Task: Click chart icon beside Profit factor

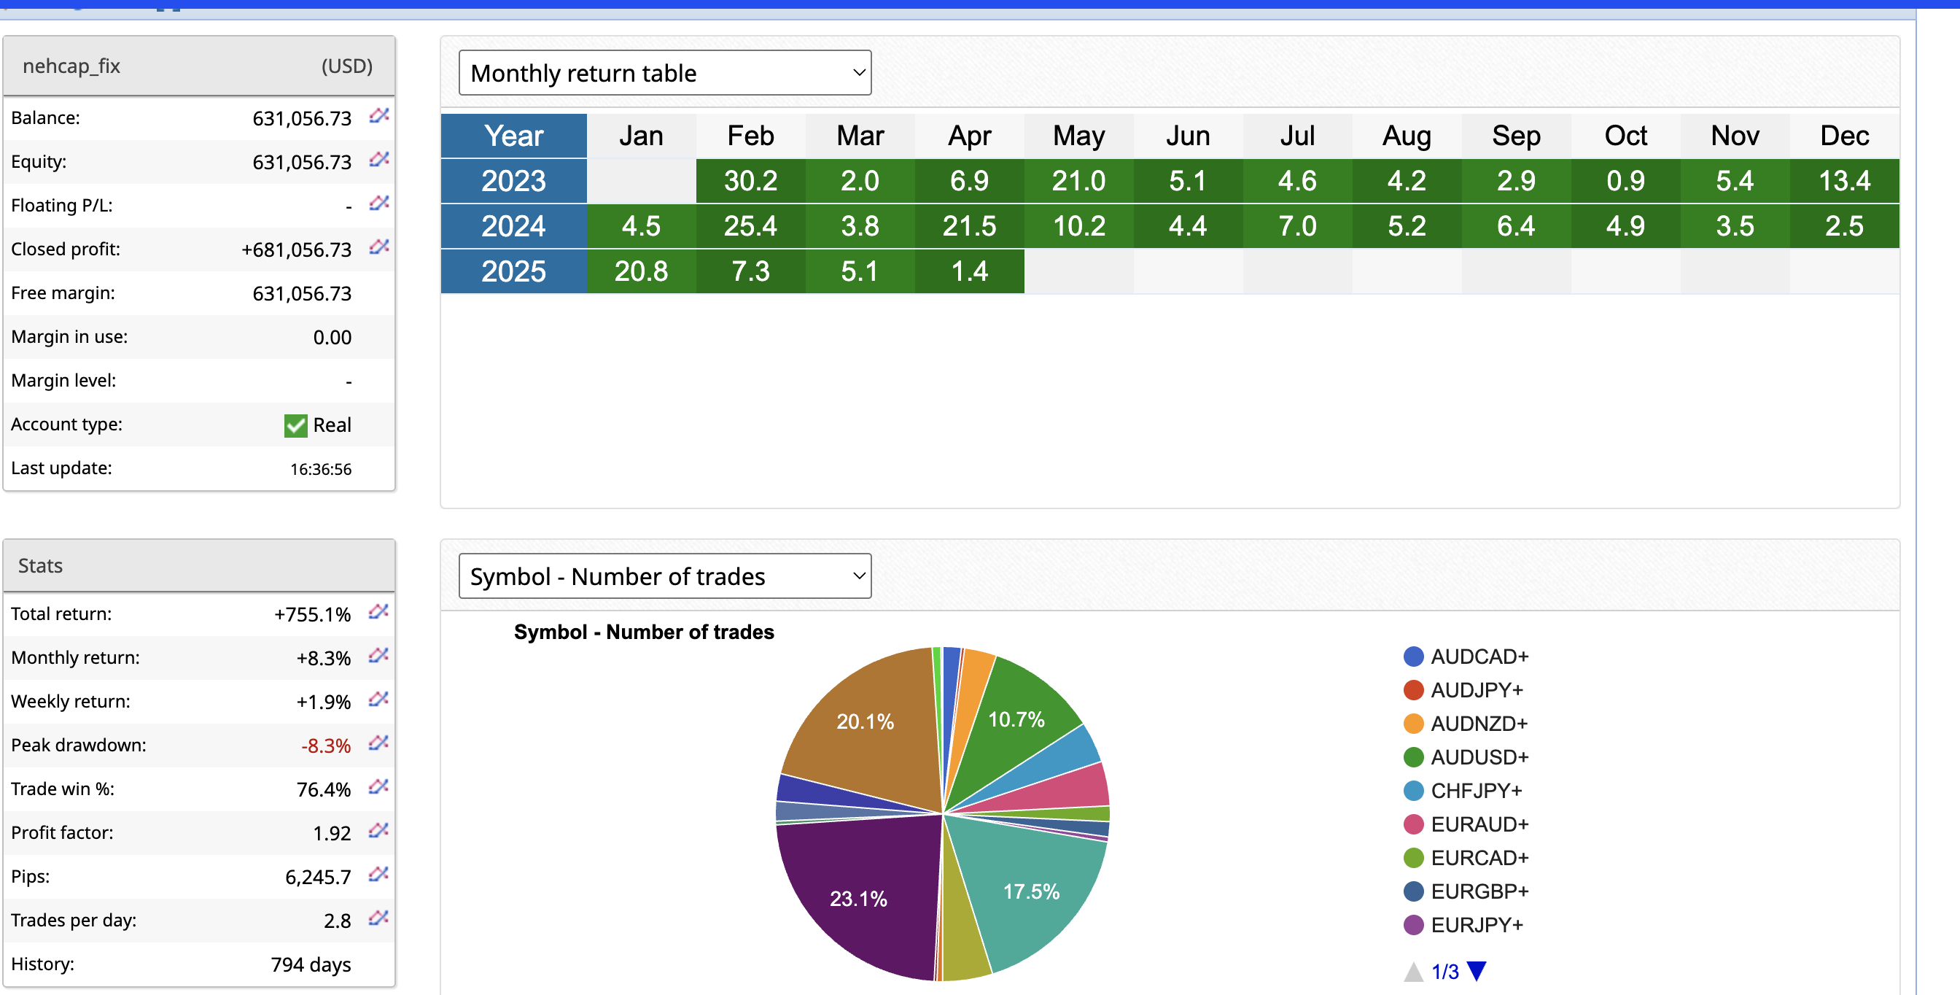Action: coord(378,831)
